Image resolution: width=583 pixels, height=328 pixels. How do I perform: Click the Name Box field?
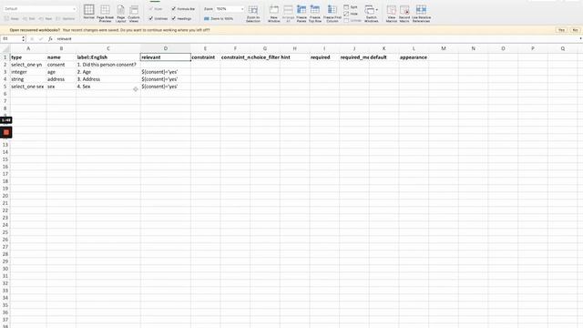11,38
